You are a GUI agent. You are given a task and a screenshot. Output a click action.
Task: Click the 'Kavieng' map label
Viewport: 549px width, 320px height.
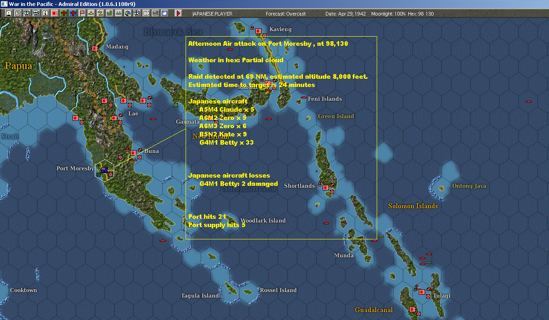(280, 29)
